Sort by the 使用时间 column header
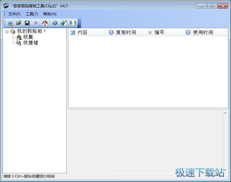Image resolution: width=231 pixels, height=182 pixels. [x=203, y=32]
